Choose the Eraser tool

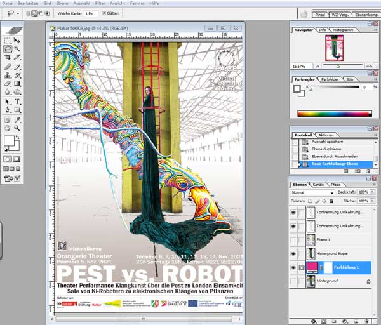pyautogui.click(x=8, y=84)
